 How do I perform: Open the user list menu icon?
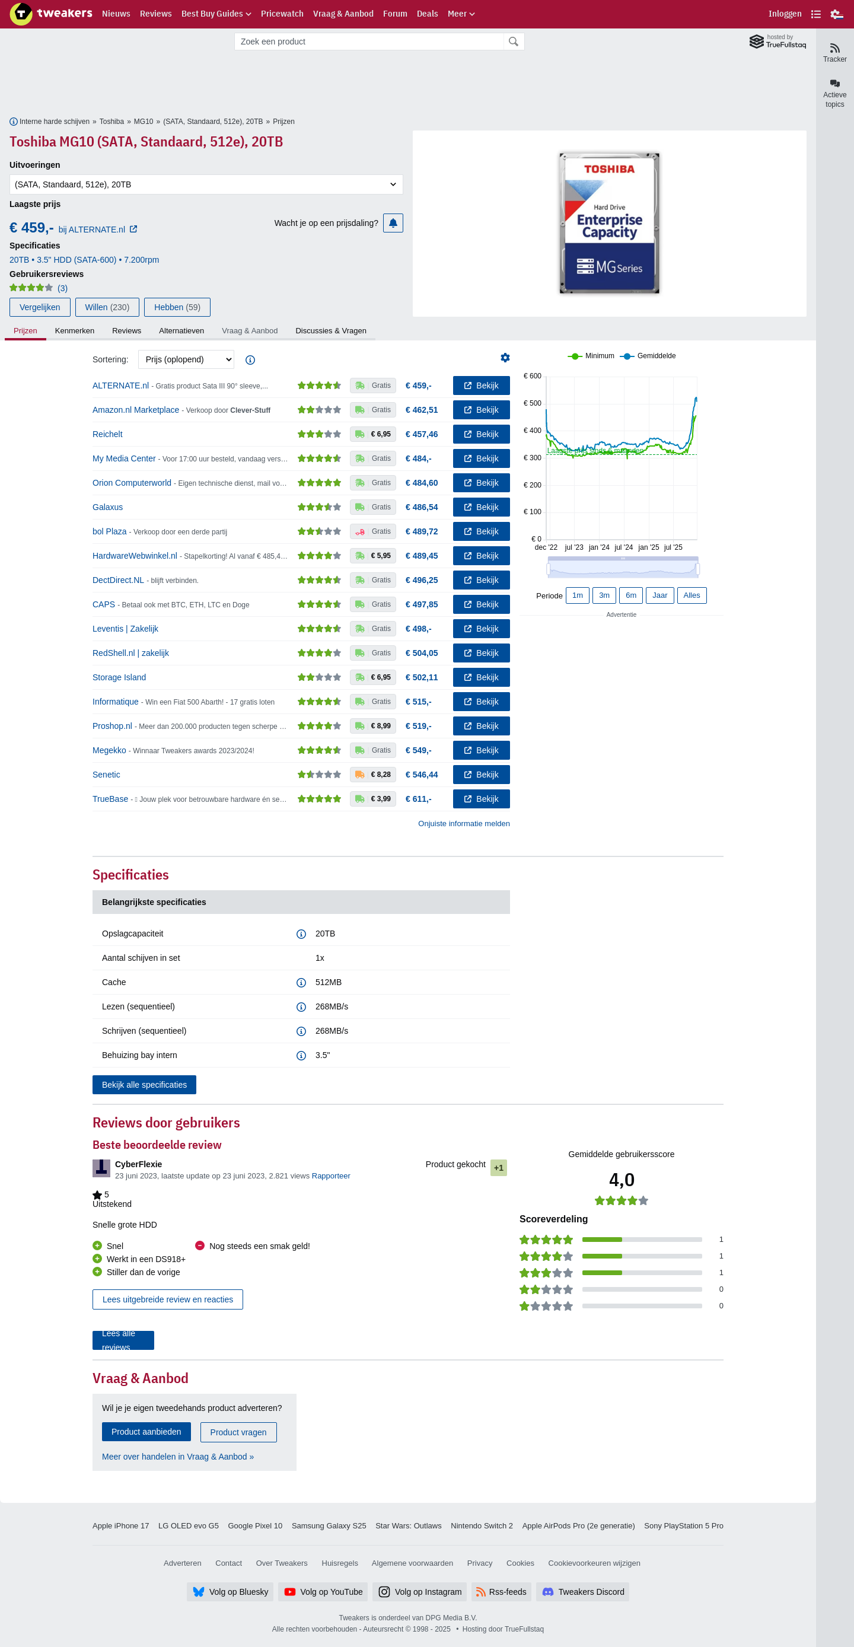815,14
